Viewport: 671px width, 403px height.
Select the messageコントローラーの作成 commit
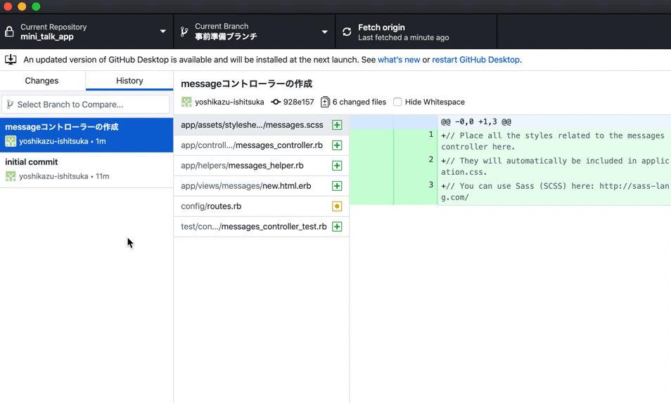[87, 135]
